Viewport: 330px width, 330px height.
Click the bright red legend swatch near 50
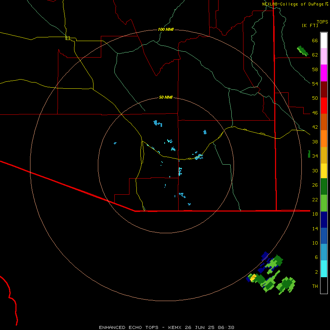[x=324, y=106]
